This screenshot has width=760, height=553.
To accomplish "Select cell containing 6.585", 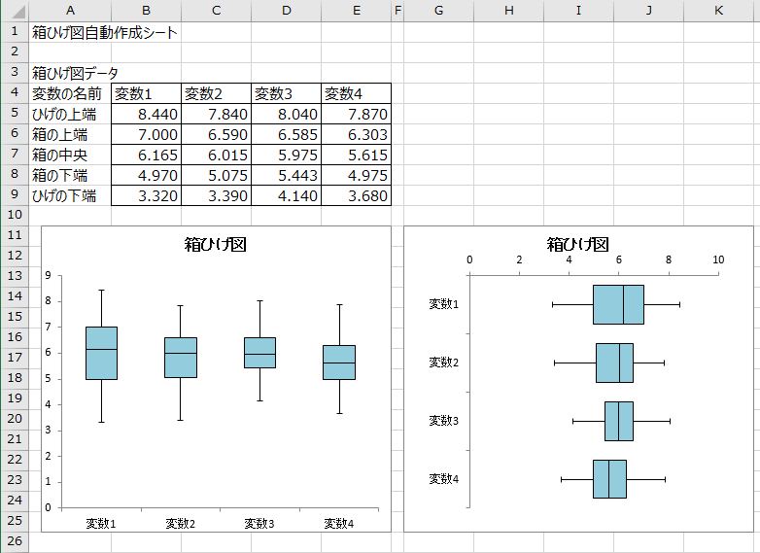I will [x=286, y=134].
